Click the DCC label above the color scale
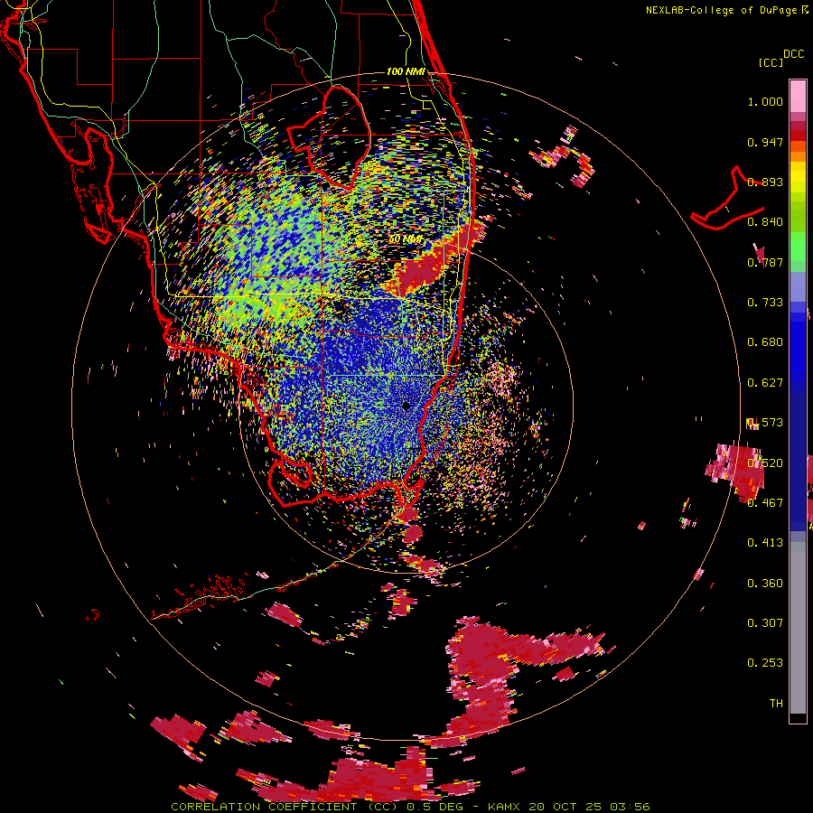Screen dimensions: 813x813 click(794, 54)
